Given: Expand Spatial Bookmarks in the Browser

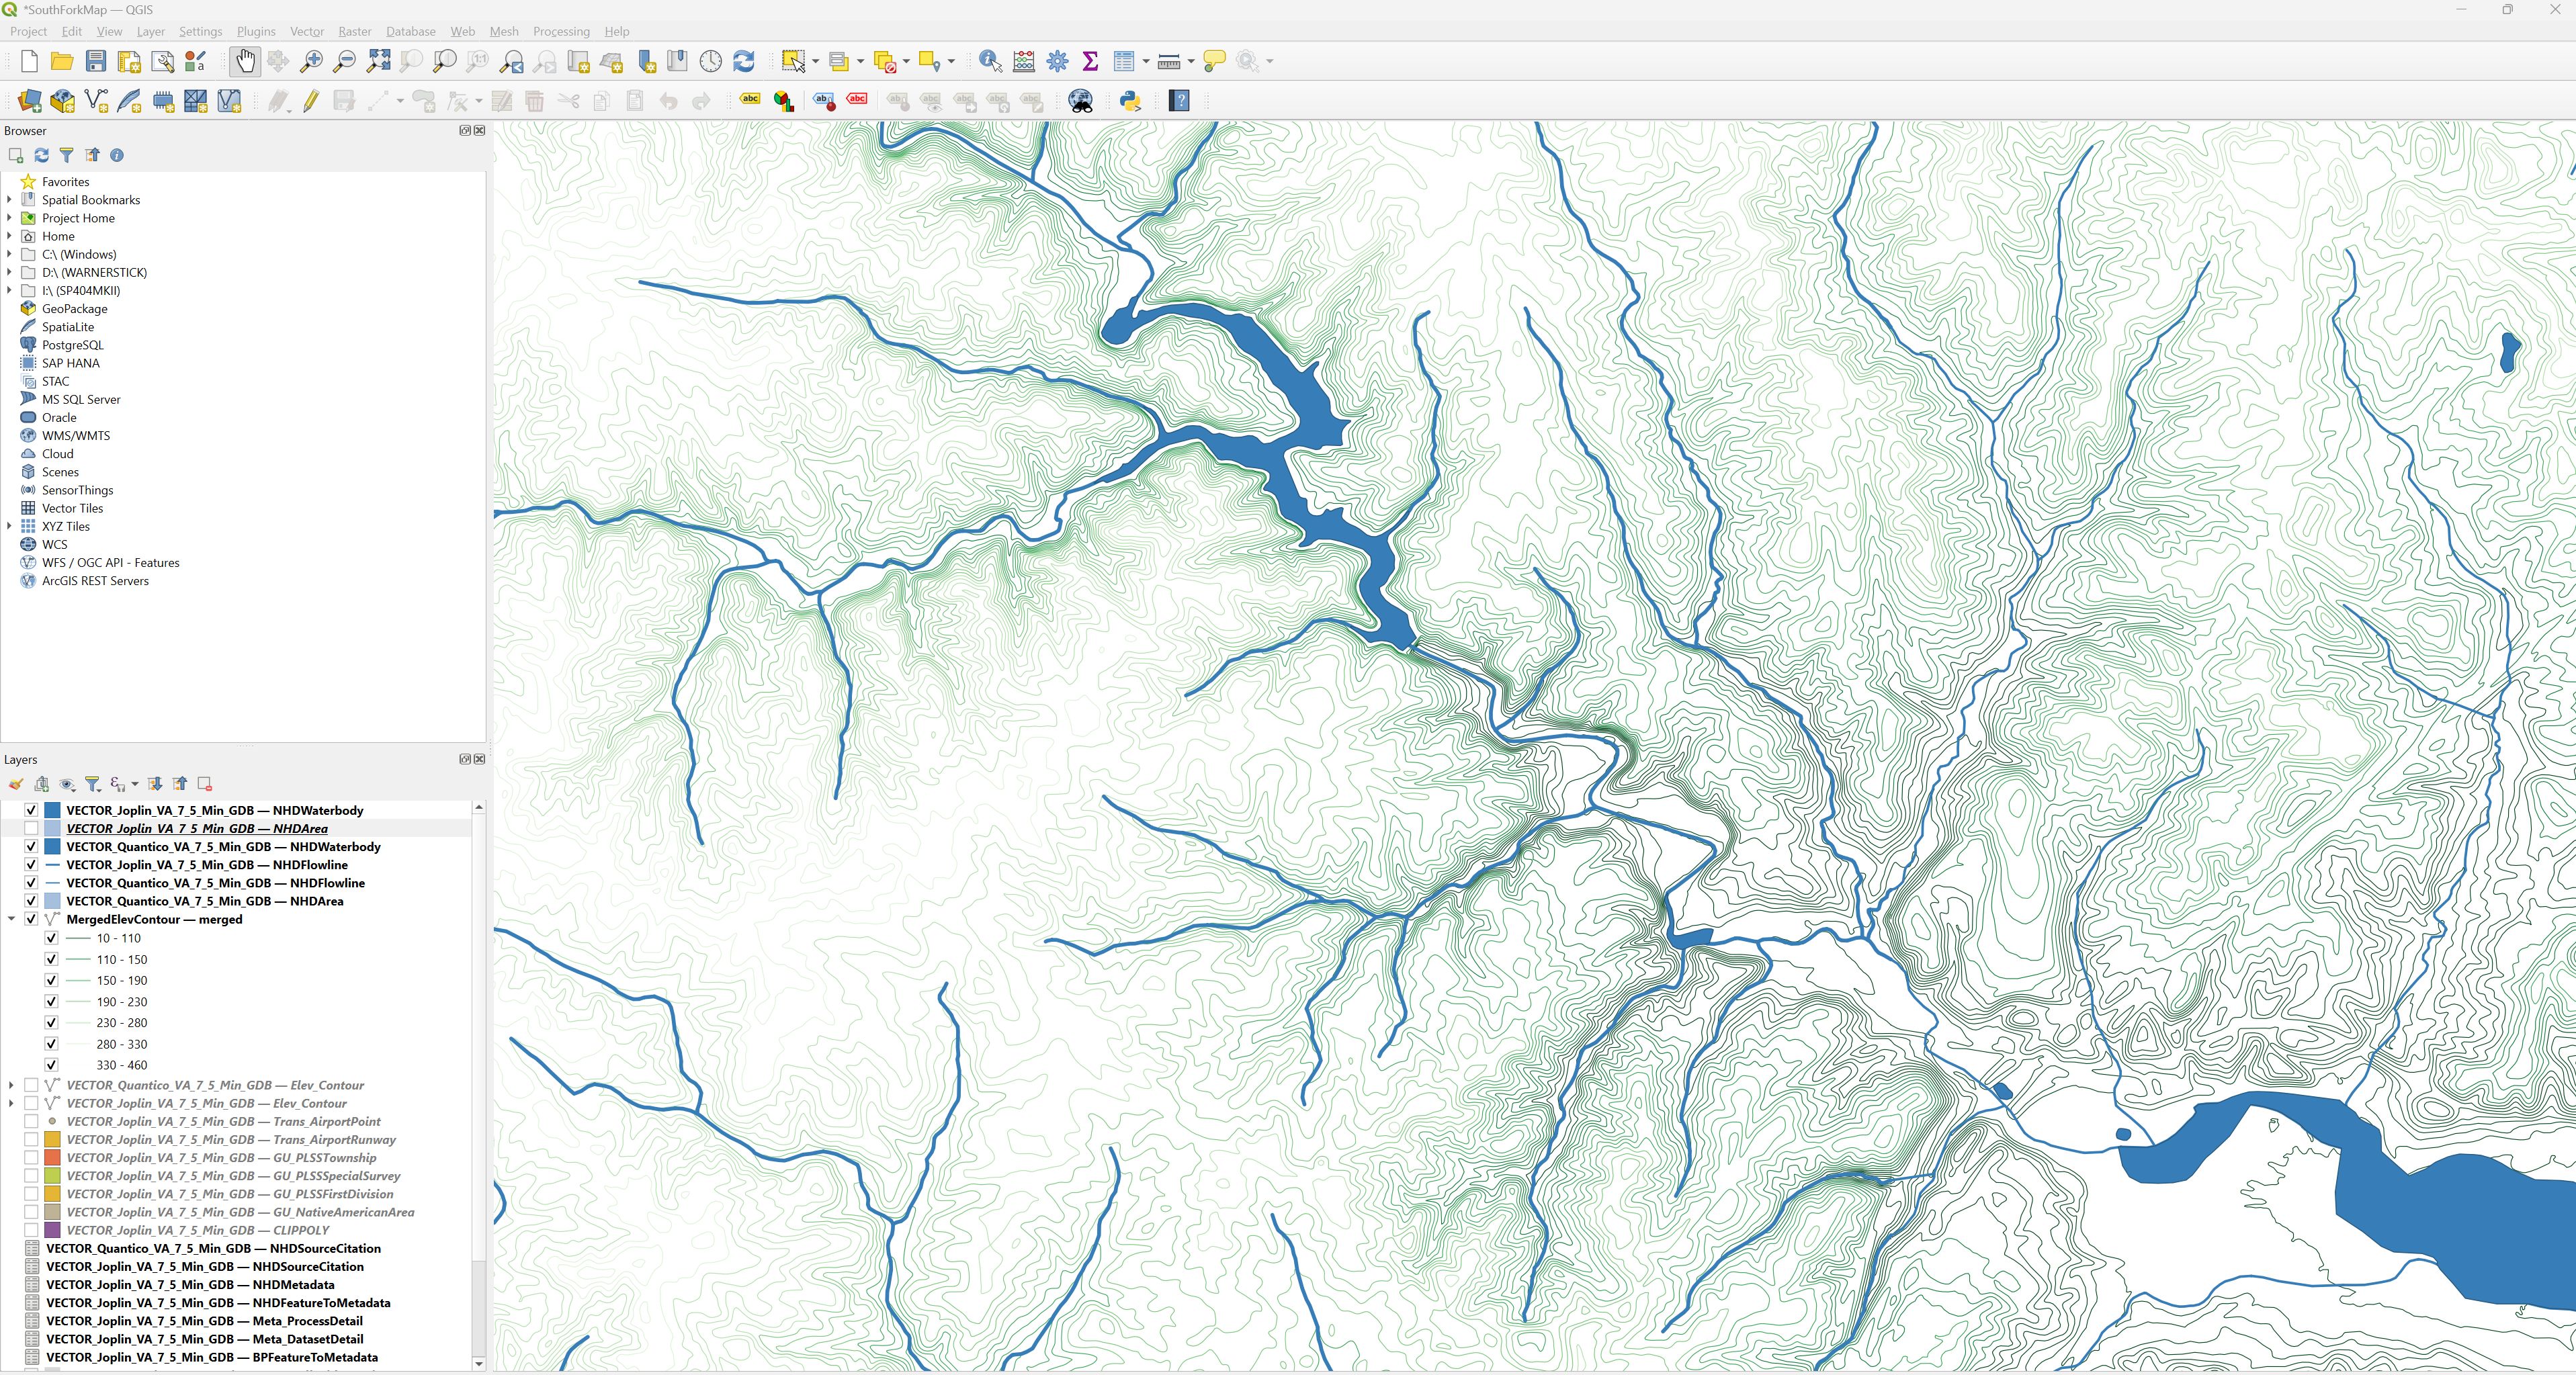Looking at the screenshot, I should coord(9,200).
